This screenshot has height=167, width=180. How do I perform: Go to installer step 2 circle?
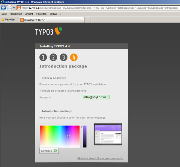53,58
